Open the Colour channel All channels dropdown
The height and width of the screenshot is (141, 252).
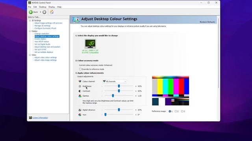click(115, 81)
